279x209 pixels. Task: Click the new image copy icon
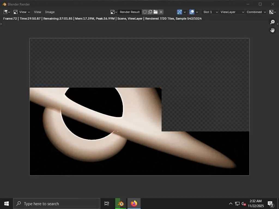pyautogui.click(x=150, y=12)
